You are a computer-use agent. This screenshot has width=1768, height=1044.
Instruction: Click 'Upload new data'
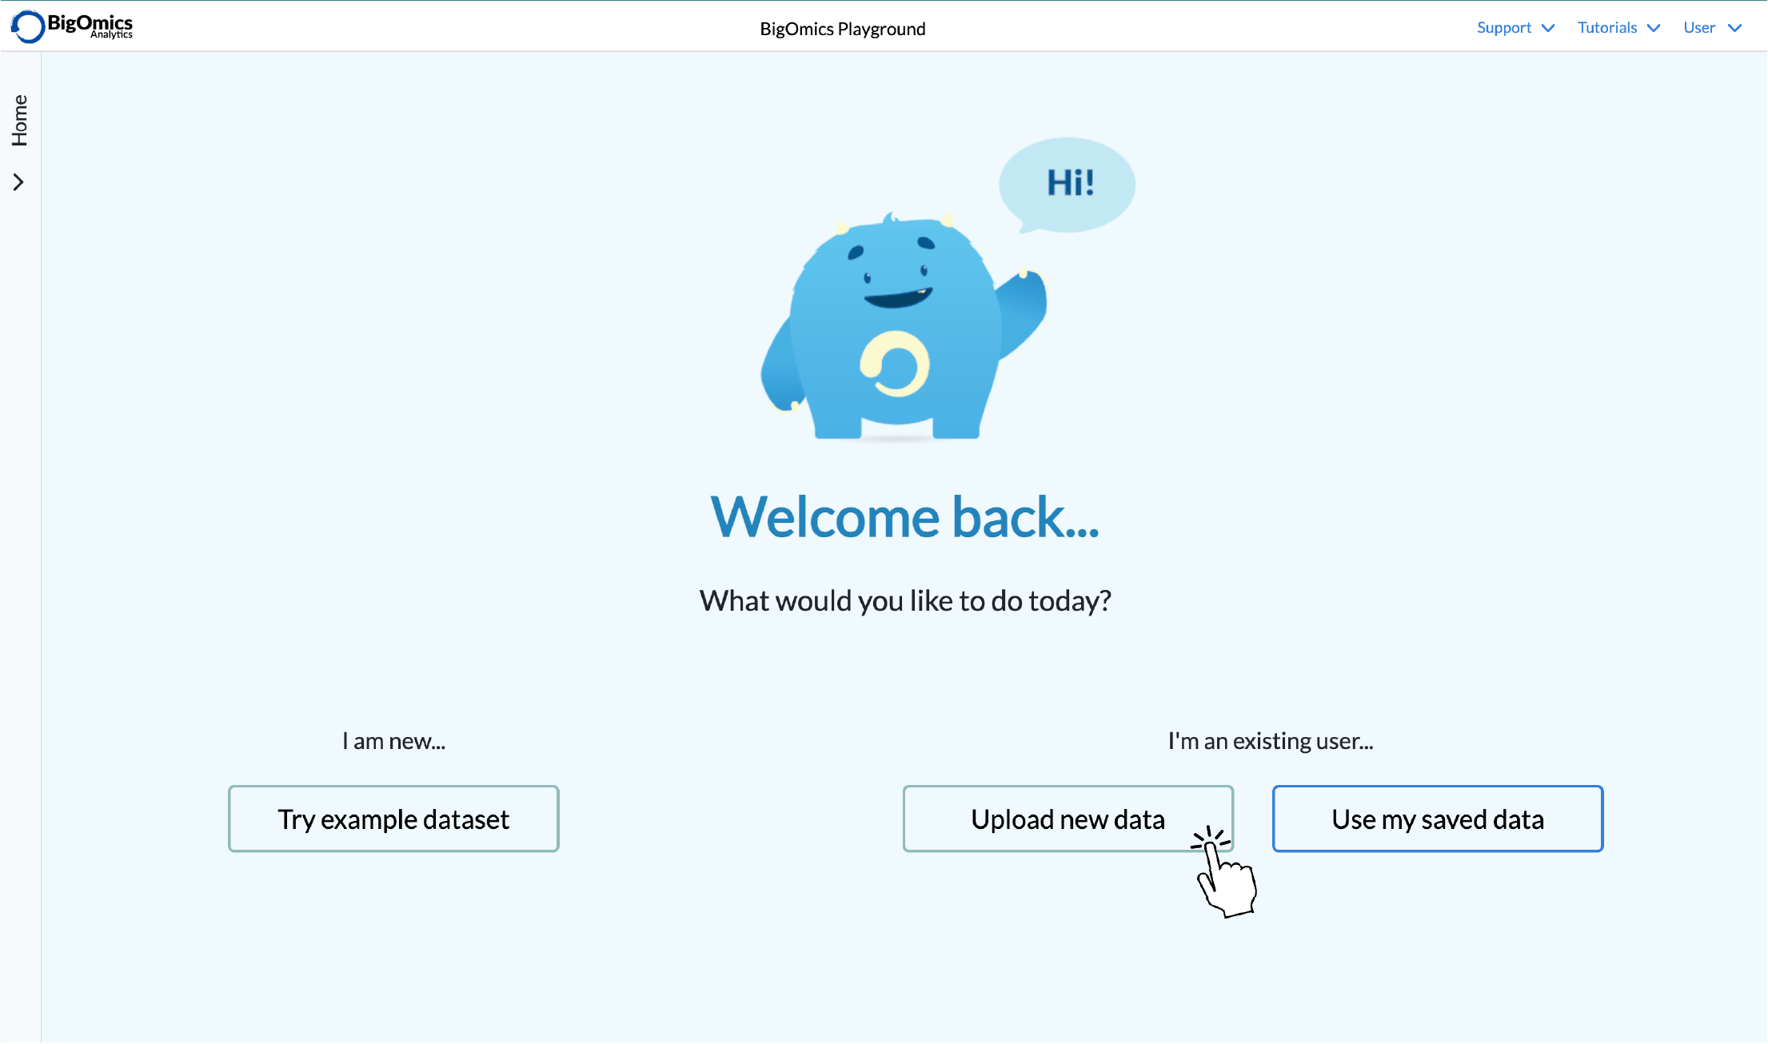(x=1067, y=819)
